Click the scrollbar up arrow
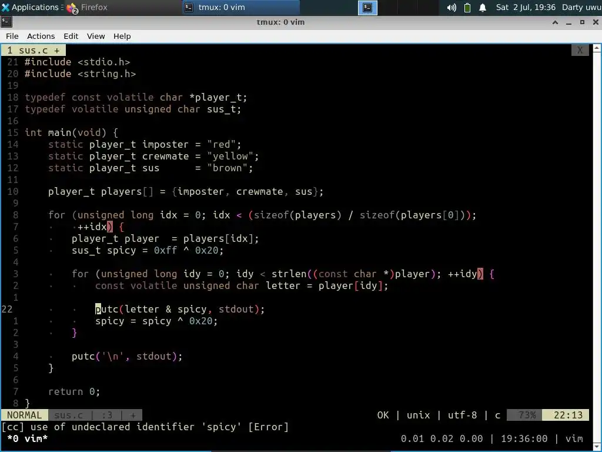The width and height of the screenshot is (602, 452). [x=597, y=48]
